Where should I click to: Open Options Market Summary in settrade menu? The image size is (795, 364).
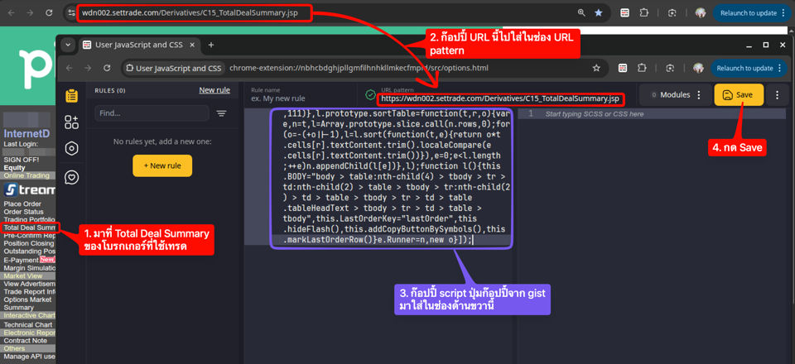pyautogui.click(x=27, y=304)
